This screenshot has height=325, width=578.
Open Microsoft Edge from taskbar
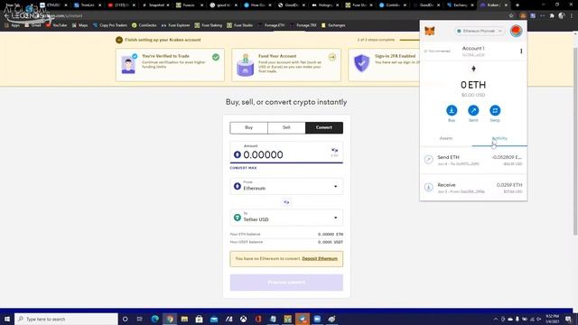[154, 319]
